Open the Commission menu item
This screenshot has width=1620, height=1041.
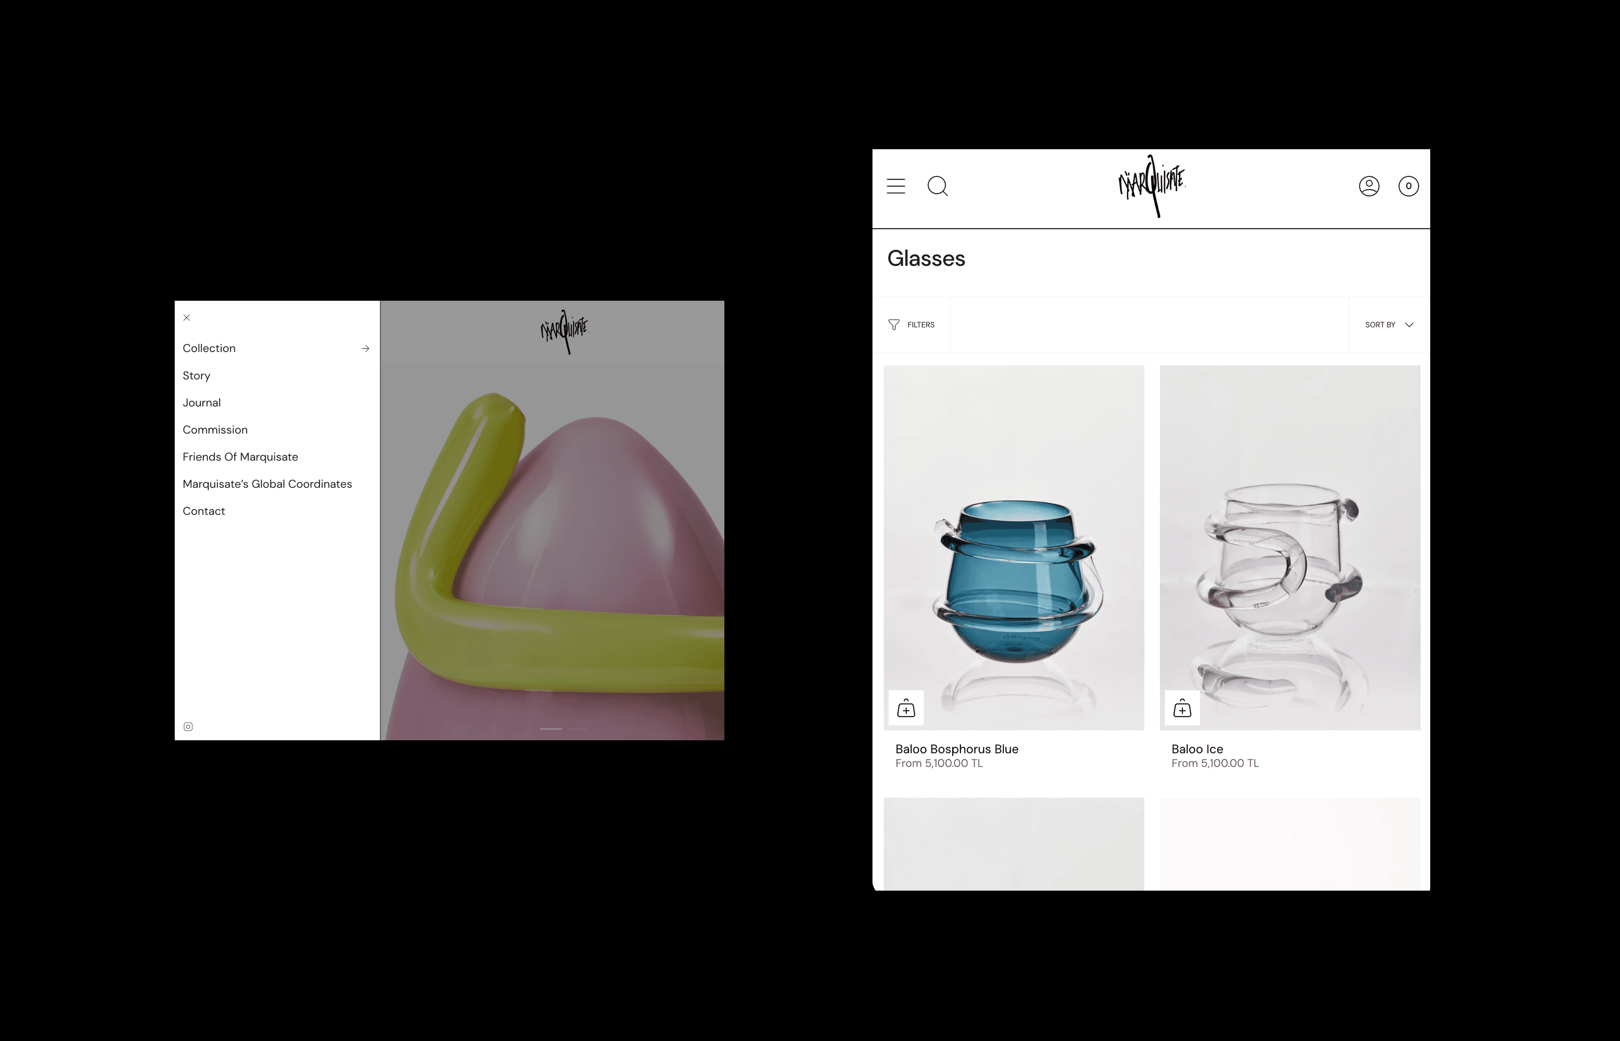[x=215, y=430]
